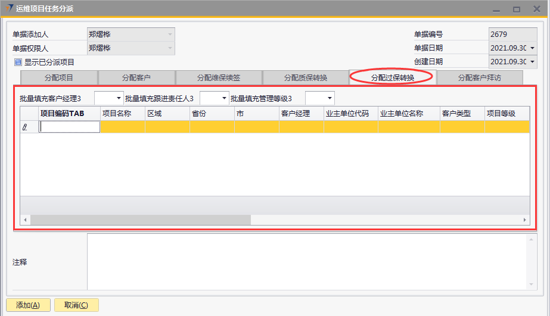Open the 批量填充管理等级3 dropdown
550x316 pixels.
coord(329,98)
